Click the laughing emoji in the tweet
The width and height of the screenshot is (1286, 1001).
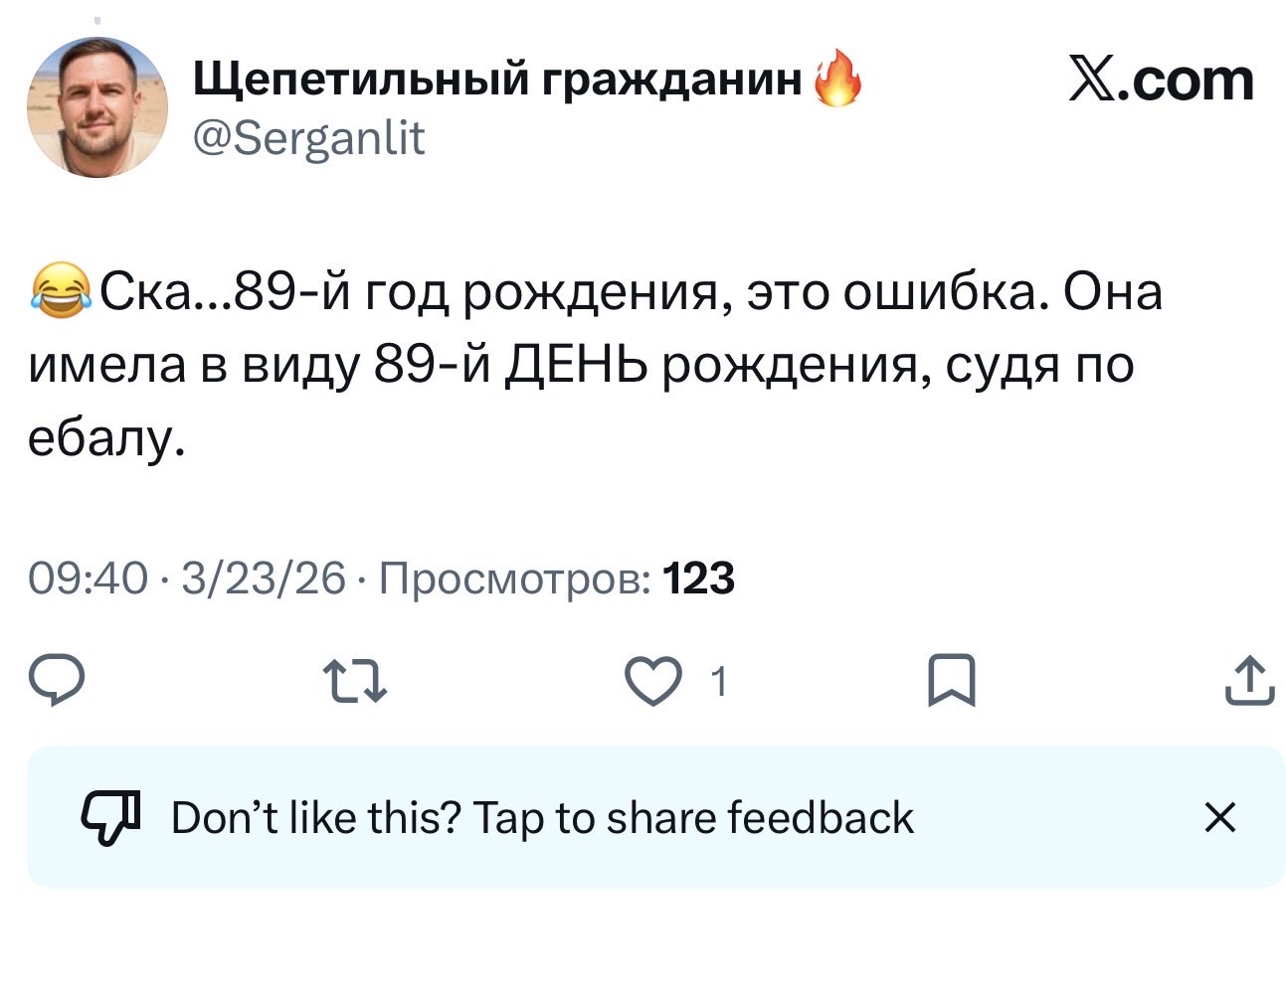point(60,292)
